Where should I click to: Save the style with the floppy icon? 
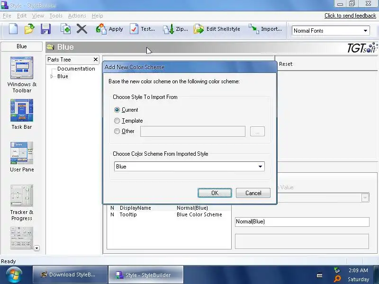click(45, 29)
